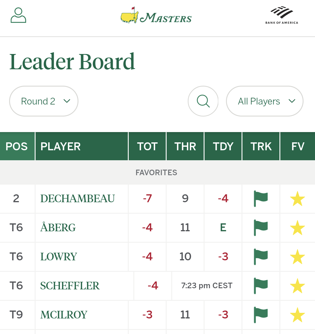
Task: Sort by the TOT column header
Action: 147,146
